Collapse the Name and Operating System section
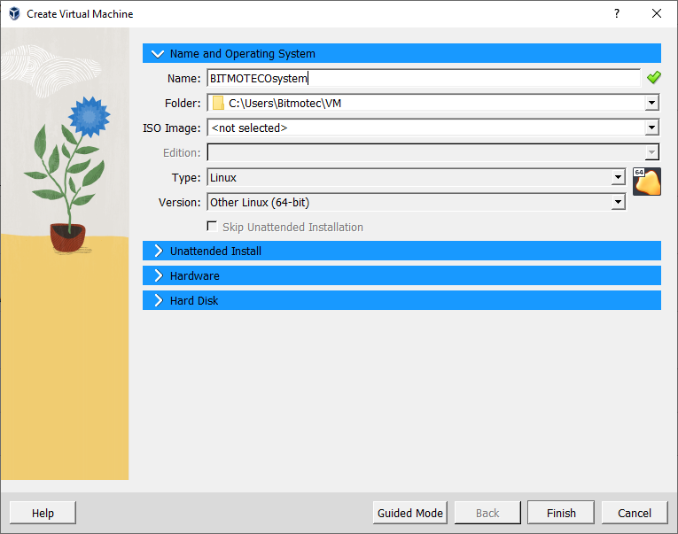This screenshot has height=534, width=678. pos(401,53)
